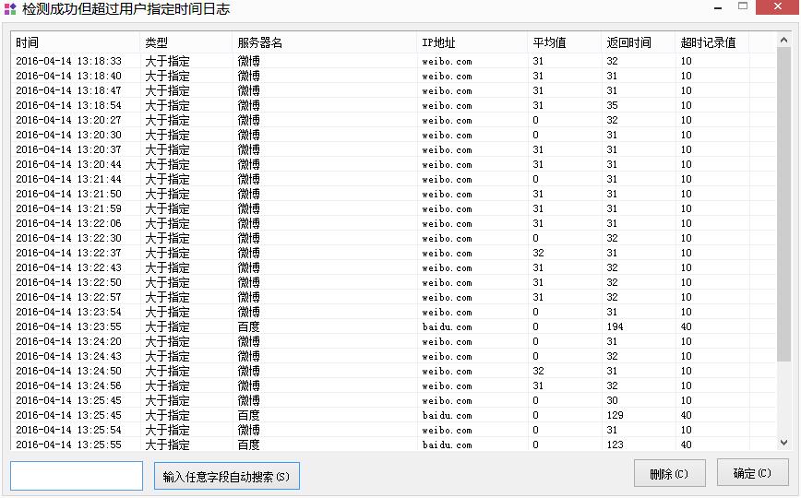This screenshot has width=801, height=498.
Task: Select row with time 13:24:56
Action: click(x=393, y=385)
